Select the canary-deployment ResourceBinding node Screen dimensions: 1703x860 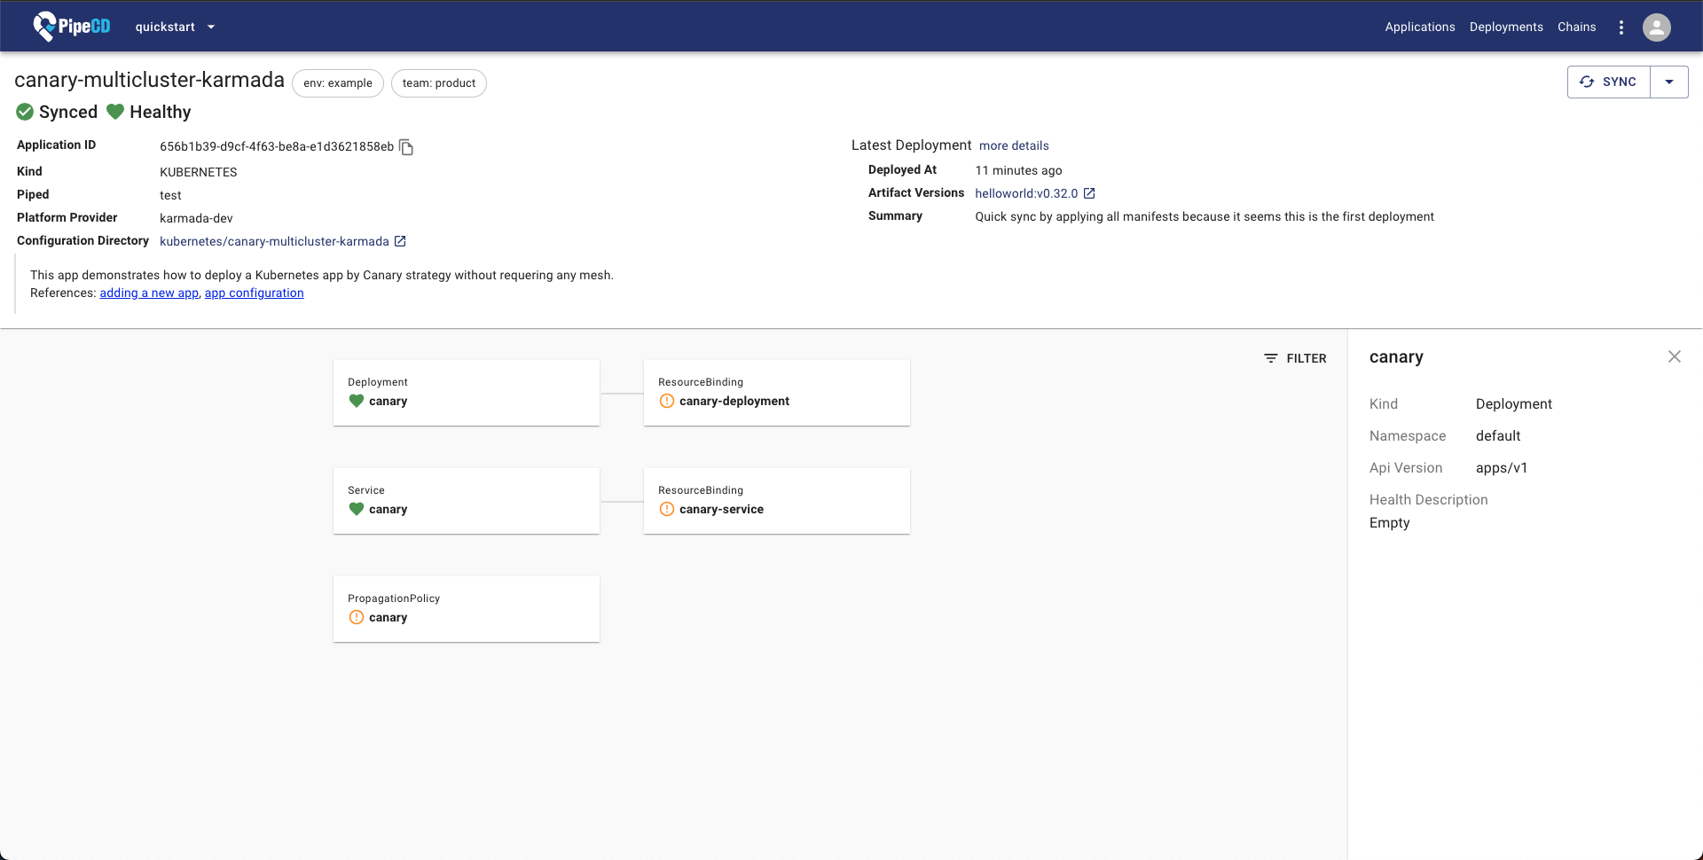point(776,393)
